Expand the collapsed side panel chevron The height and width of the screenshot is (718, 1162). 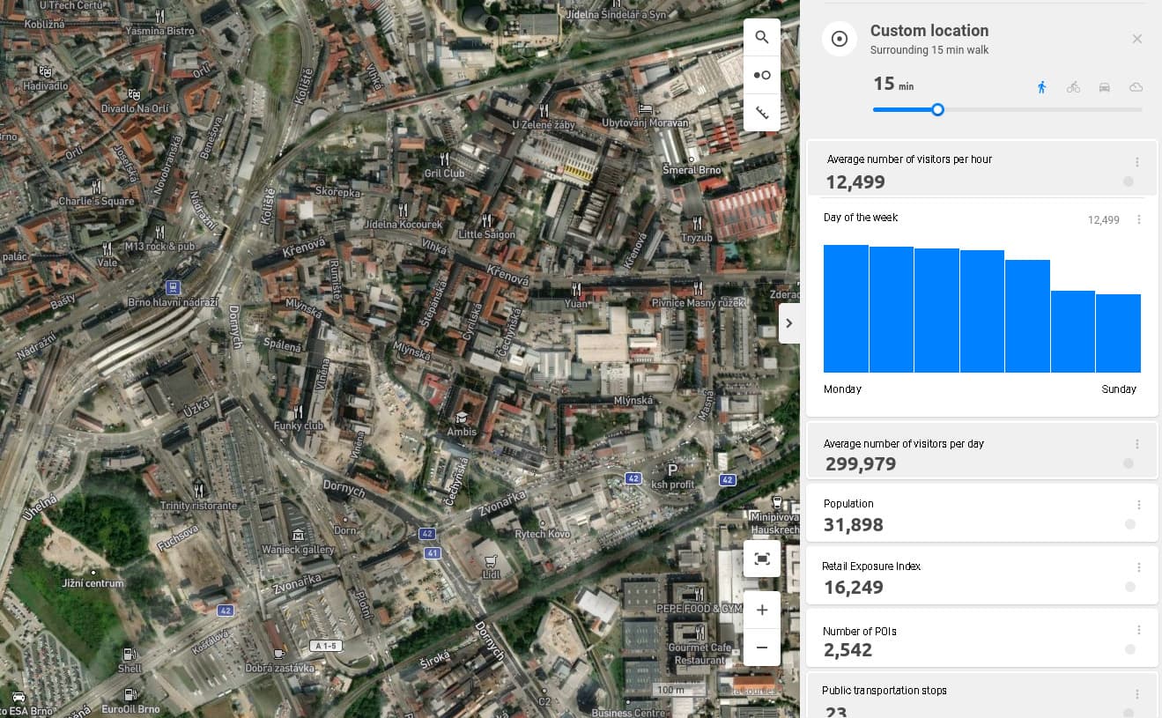point(789,323)
